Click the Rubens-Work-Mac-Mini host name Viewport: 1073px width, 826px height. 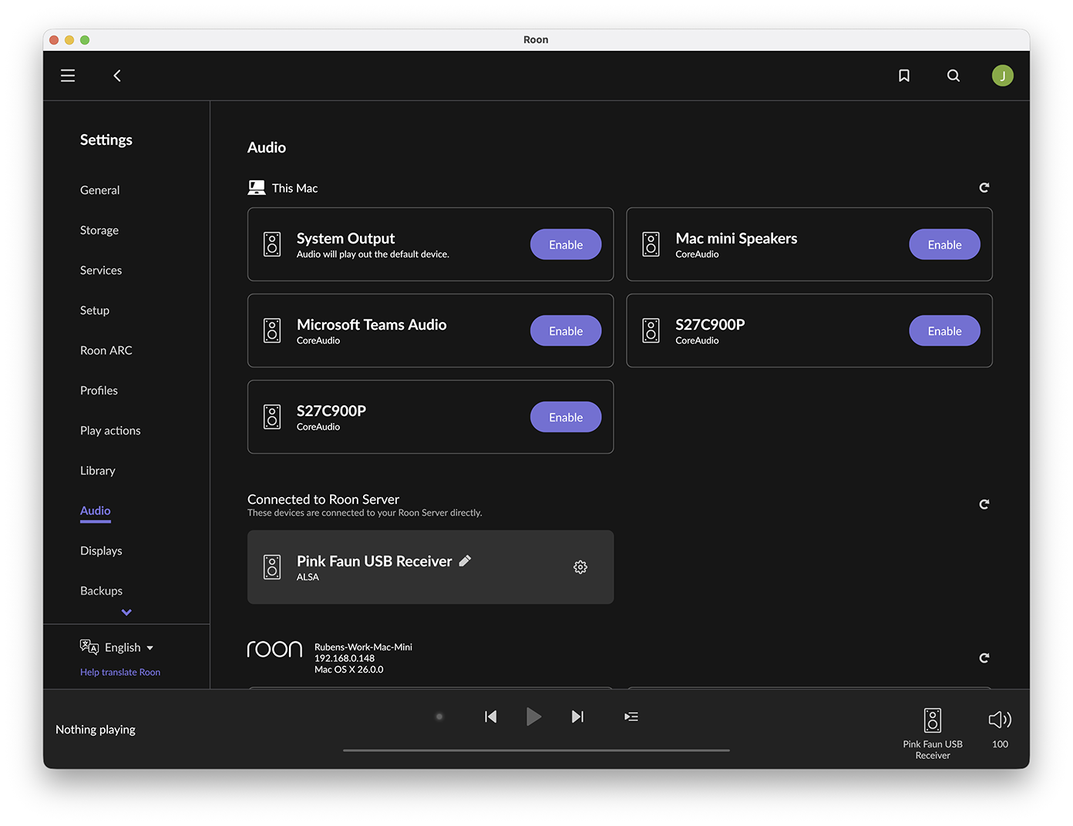click(363, 647)
